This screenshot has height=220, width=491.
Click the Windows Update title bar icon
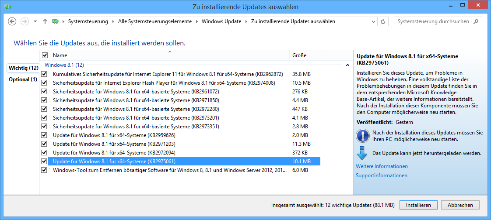click(8, 7)
